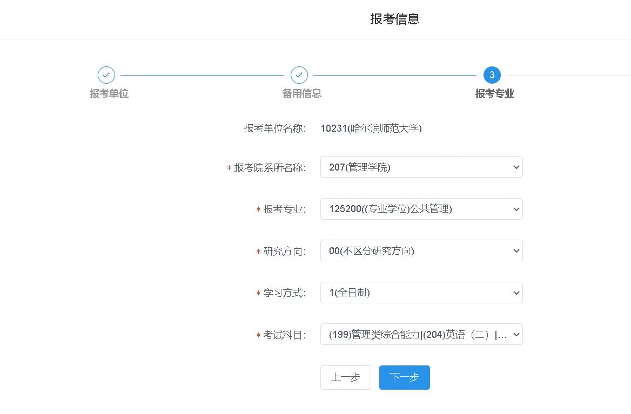Screen dimensions: 631x414
Task: Click the 报考单位名称 field label
Action: [x=275, y=128]
